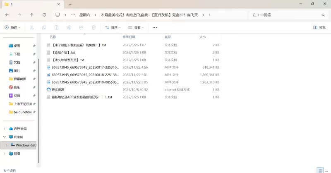The height and width of the screenshot is (173, 331).
Task: Navigate back with the back arrow
Action: 7,15
